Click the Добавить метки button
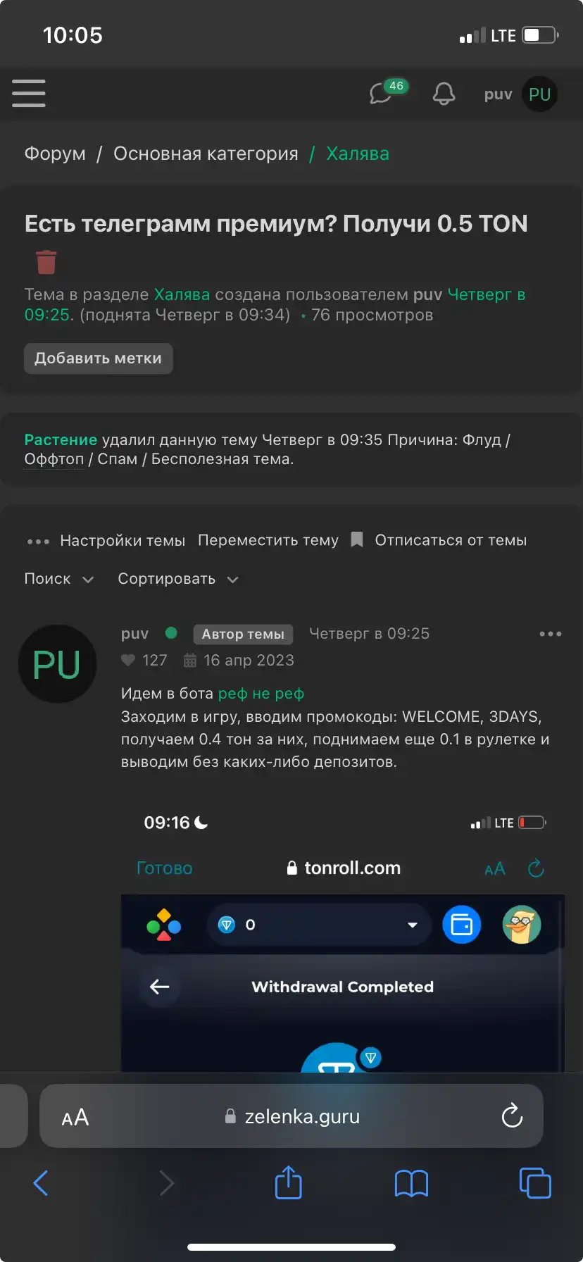The width and height of the screenshot is (583, 1262). pyautogui.click(x=99, y=358)
